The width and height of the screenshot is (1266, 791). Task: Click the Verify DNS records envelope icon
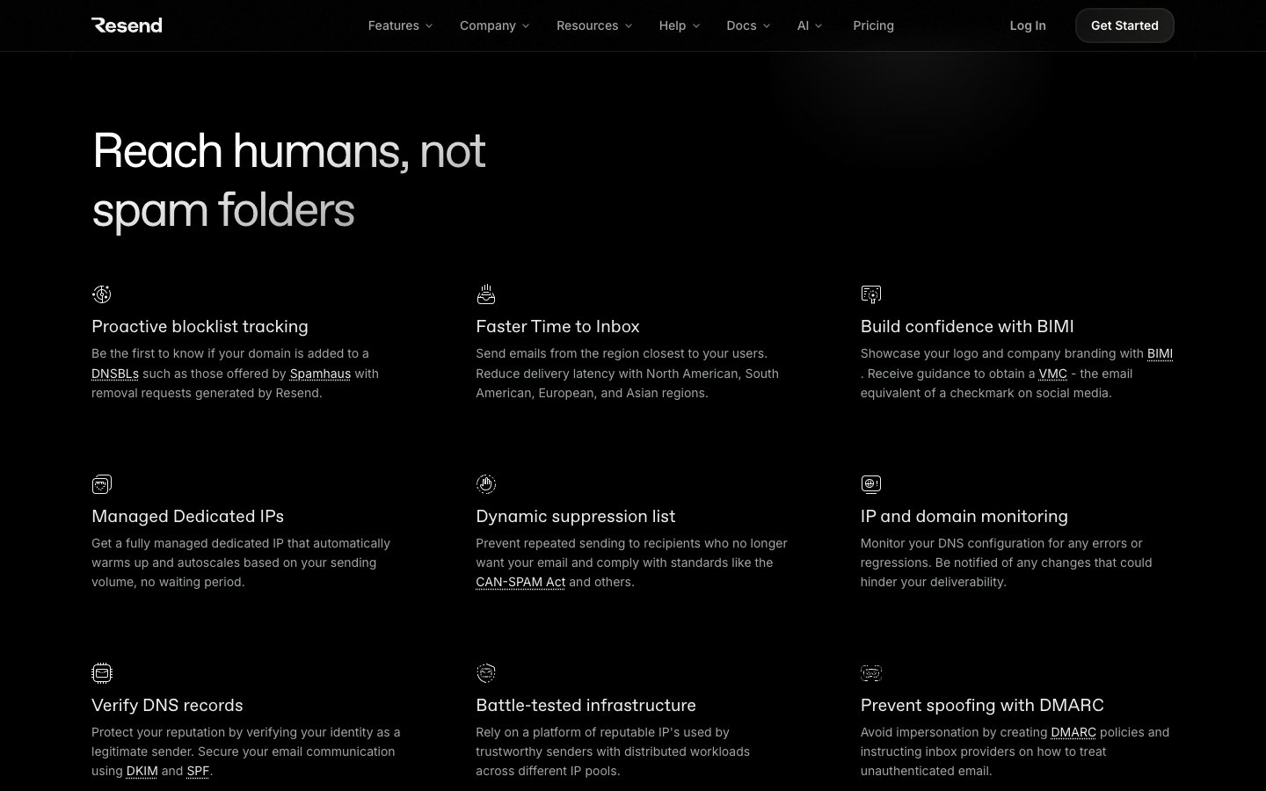(x=102, y=673)
